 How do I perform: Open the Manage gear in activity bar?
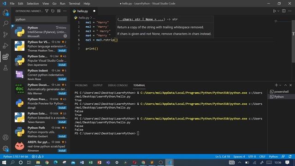[6, 148]
